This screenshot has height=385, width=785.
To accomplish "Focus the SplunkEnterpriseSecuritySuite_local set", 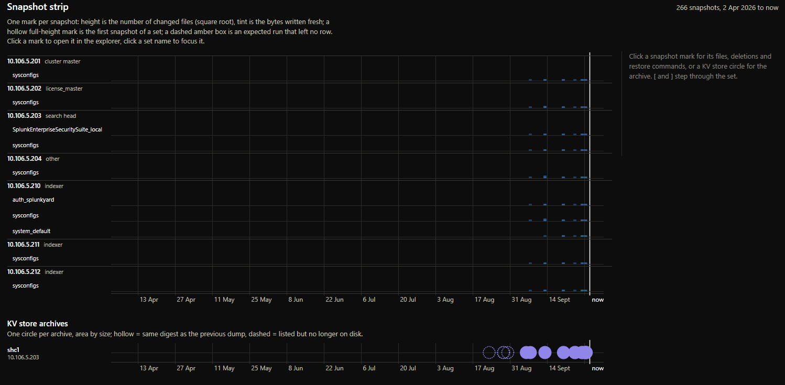I will pyautogui.click(x=57, y=129).
